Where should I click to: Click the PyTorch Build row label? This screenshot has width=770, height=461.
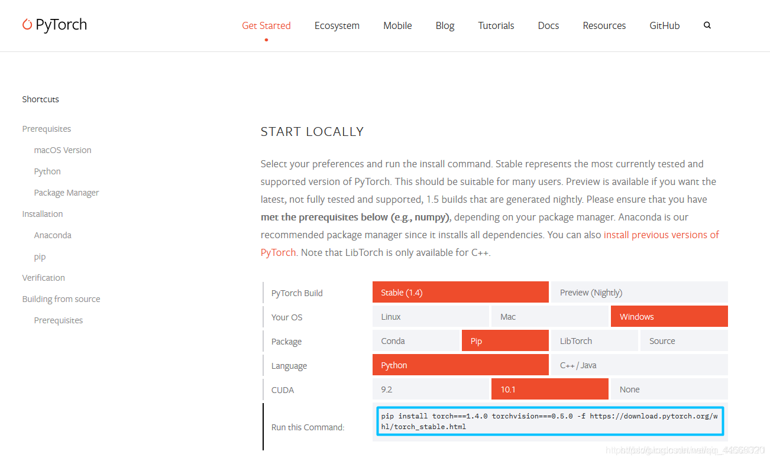297,293
